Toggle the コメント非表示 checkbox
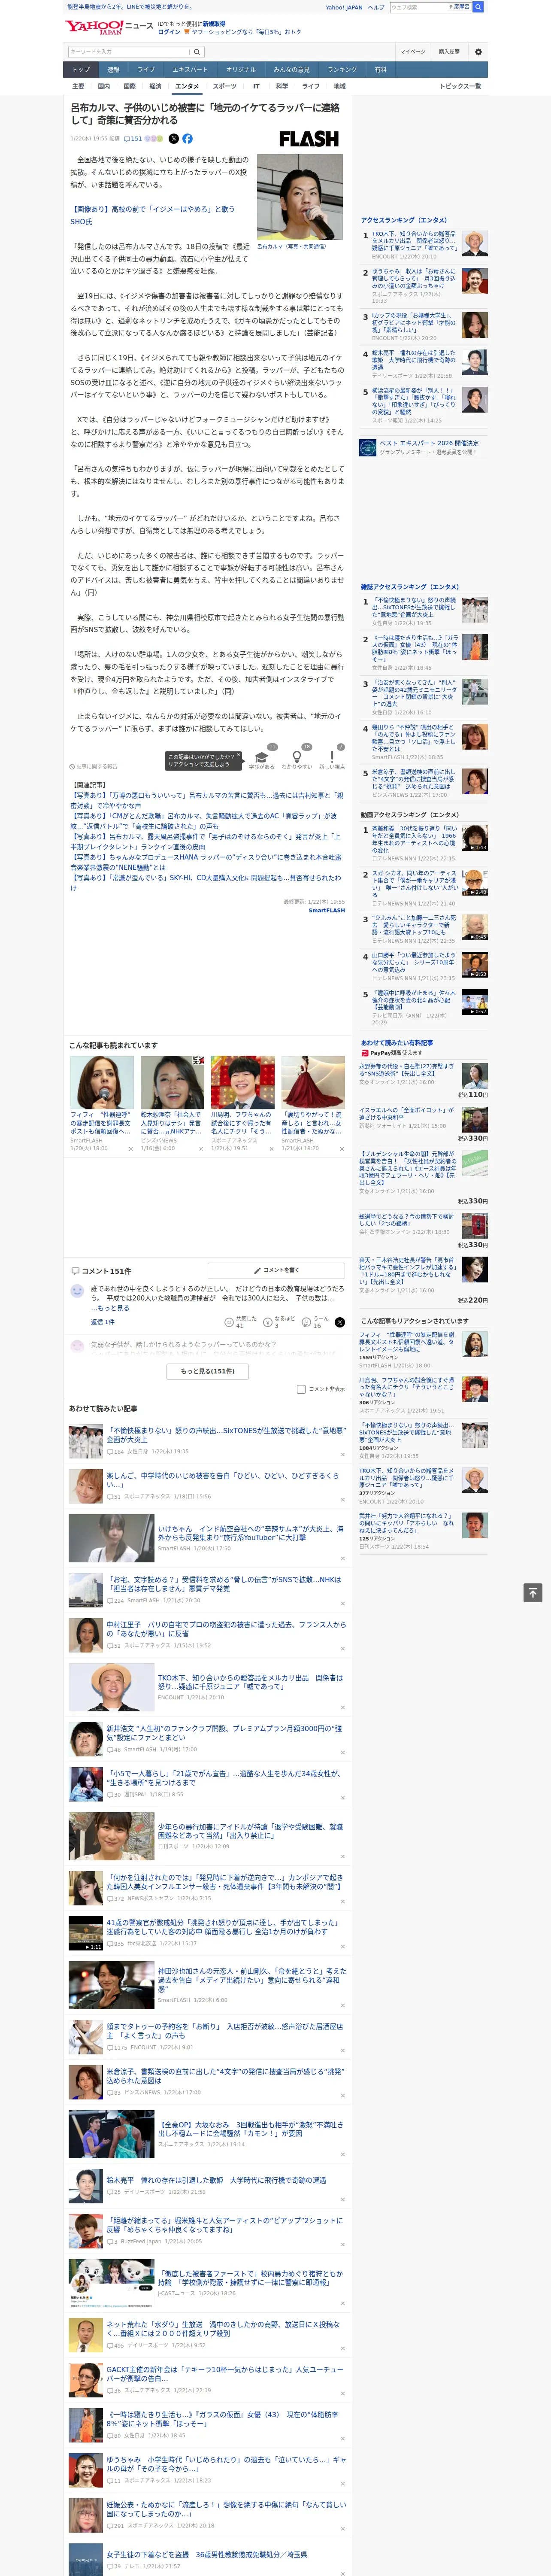The height and width of the screenshot is (2576, 551). tap(301, 1389)
